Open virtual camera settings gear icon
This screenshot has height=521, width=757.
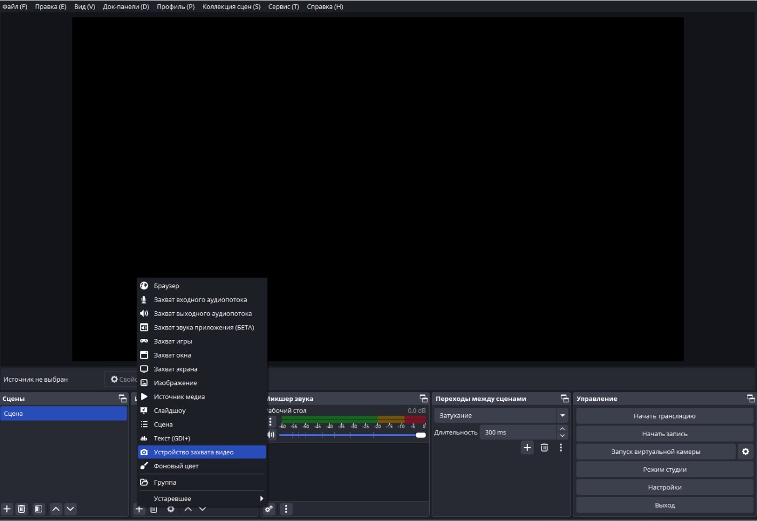[x=746, y=452]
